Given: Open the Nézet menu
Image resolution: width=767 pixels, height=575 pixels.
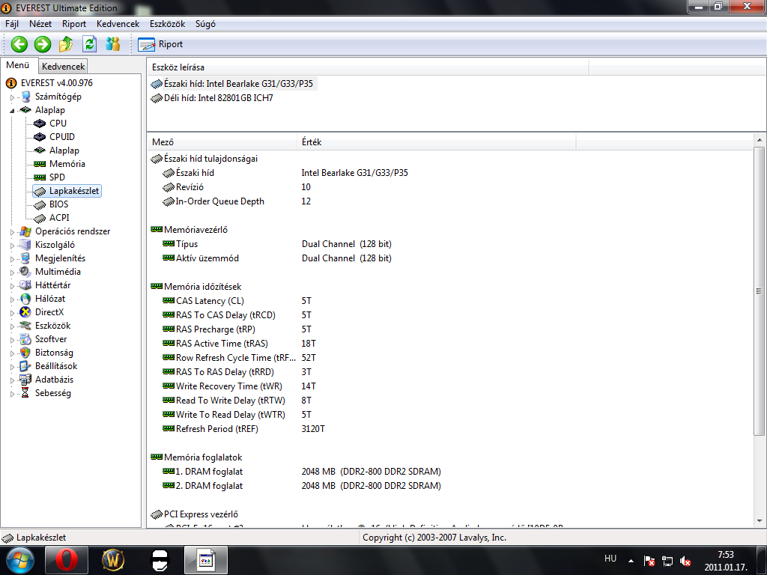Looking at the screenshot, I should (40, 24).
